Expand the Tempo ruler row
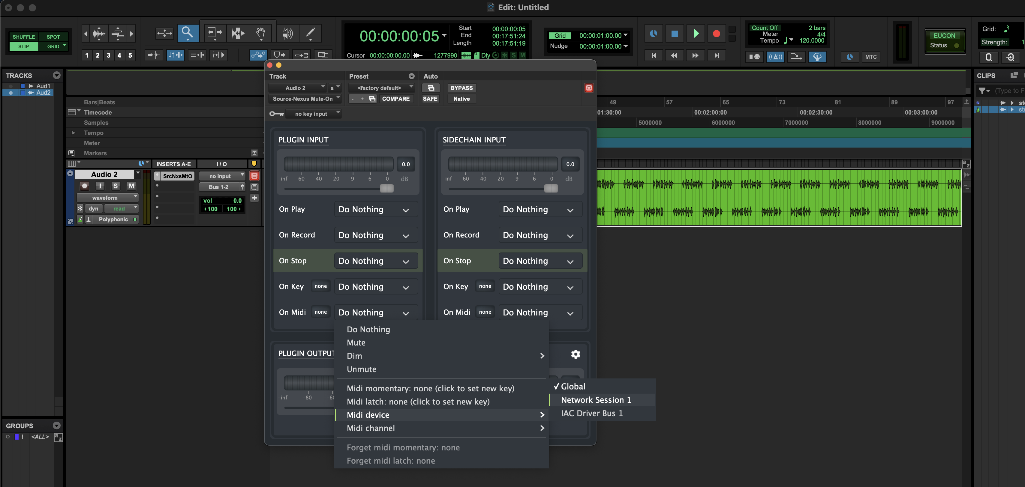Screen dimensions: 1025x487 [73, 133]
